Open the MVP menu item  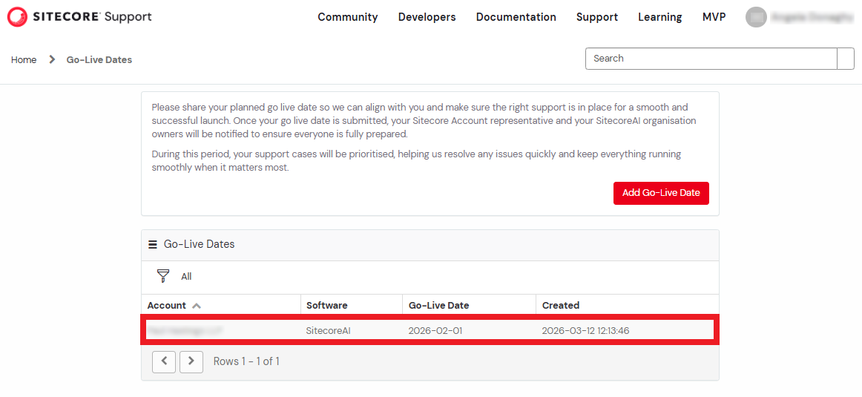[714, 17]
